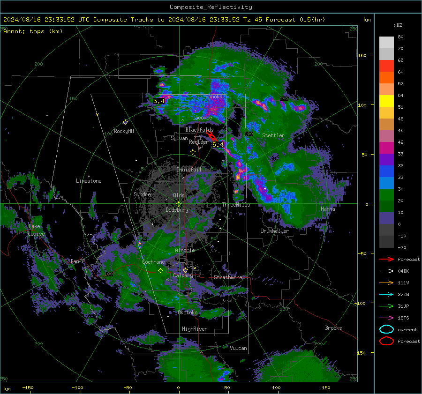422x394 pixels.
Task: Click the red forecast arrow in legend
Action: (386, 259)
